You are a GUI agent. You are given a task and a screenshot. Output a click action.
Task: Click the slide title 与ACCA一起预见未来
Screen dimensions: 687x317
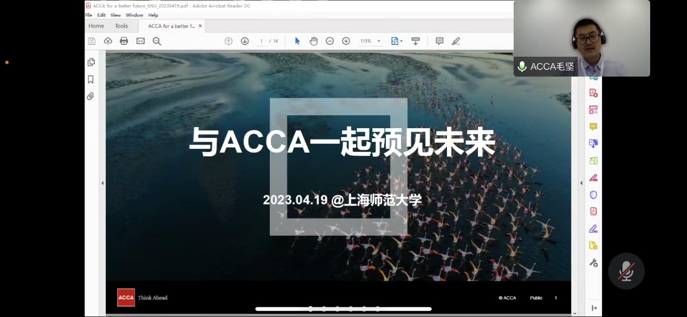pyautogui.click(x=342, y=142)
